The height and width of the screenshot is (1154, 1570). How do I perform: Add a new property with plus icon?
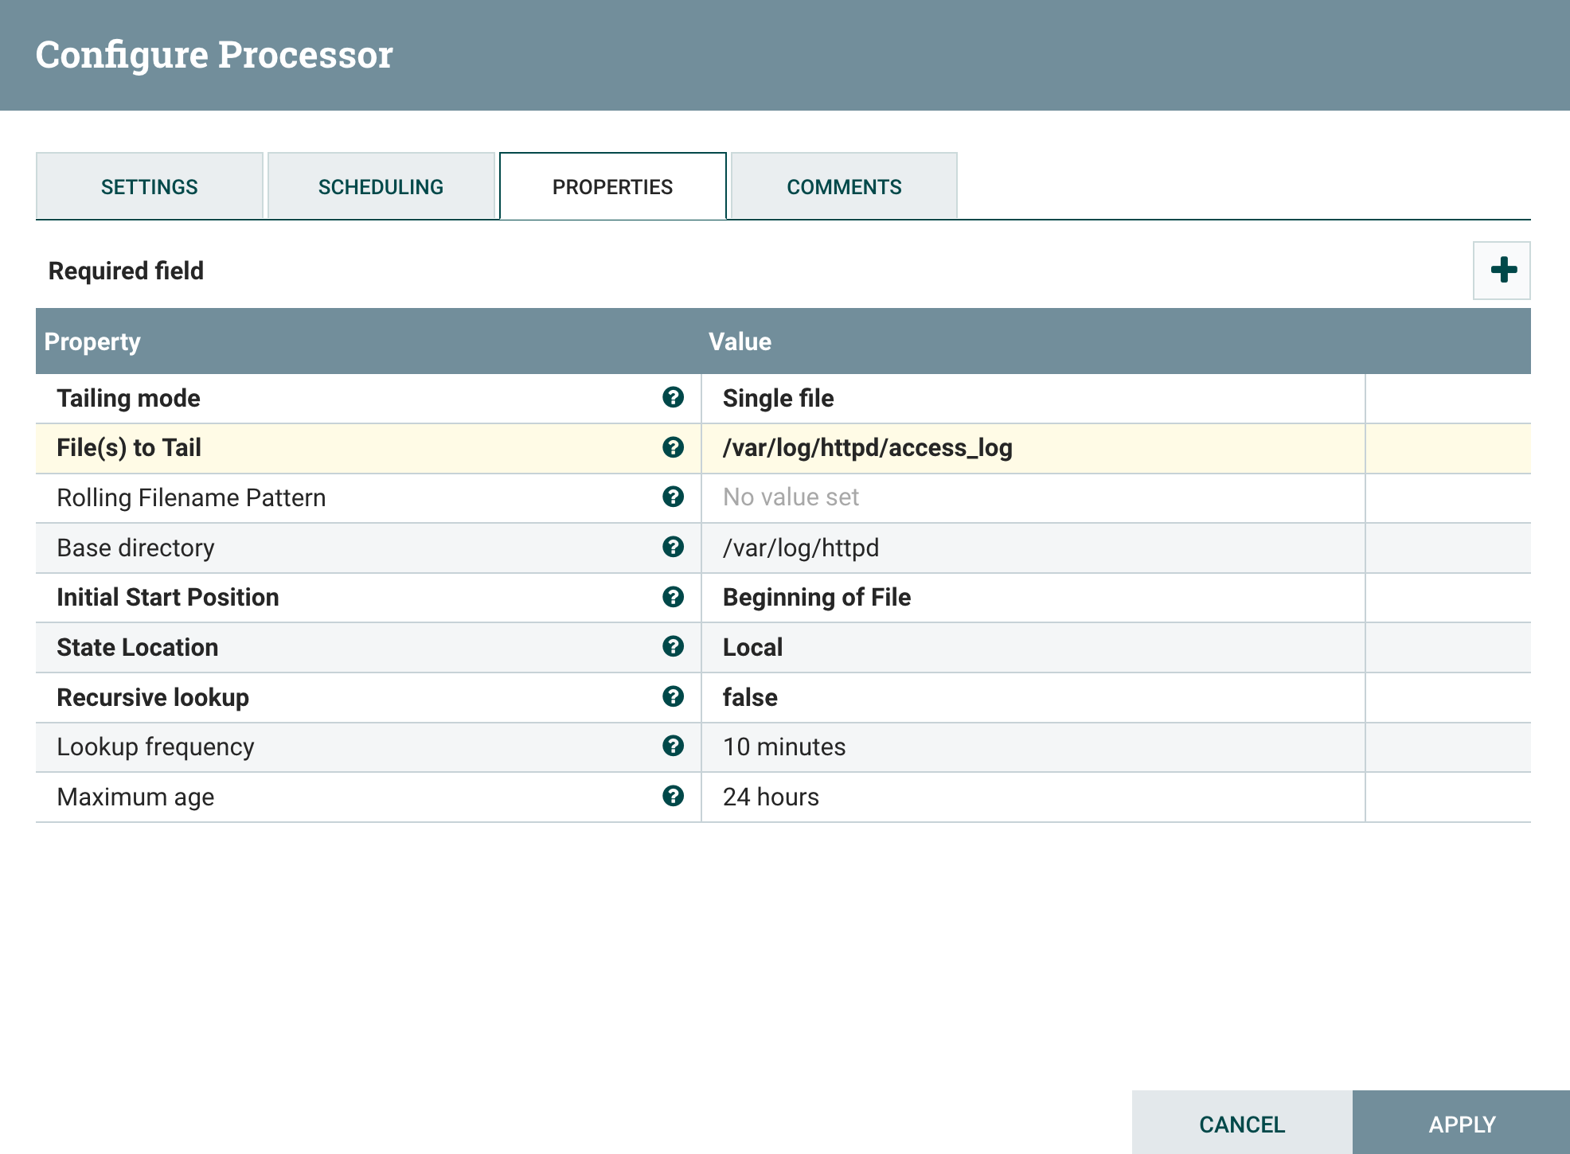(1502, 271)
